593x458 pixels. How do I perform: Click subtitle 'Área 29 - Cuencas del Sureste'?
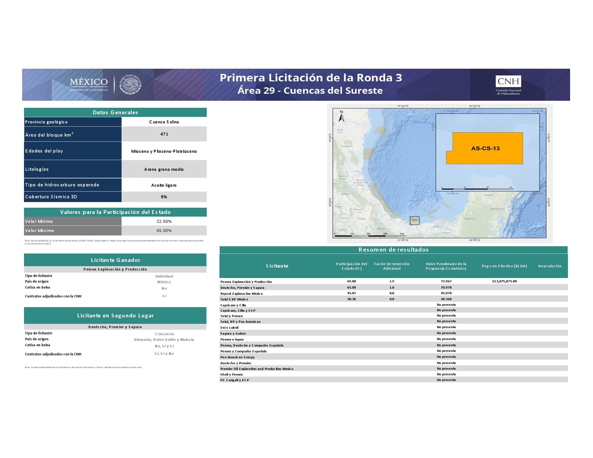[x=310, y=90]
